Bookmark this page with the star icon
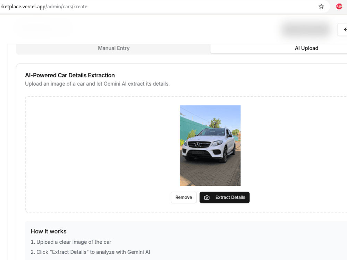347x260 pixels. (321, 7)
